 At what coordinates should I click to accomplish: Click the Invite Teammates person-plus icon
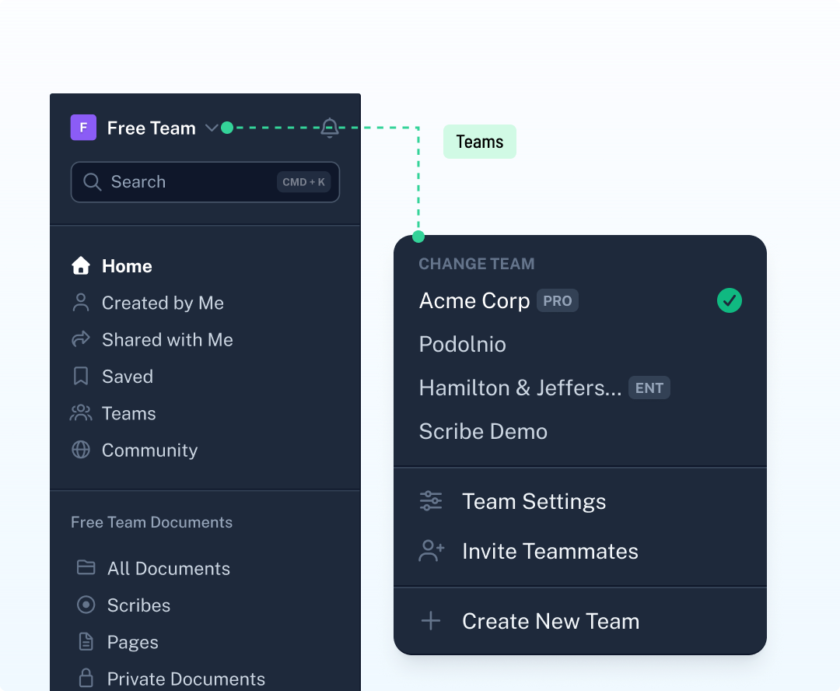click(x=431, y=551)
